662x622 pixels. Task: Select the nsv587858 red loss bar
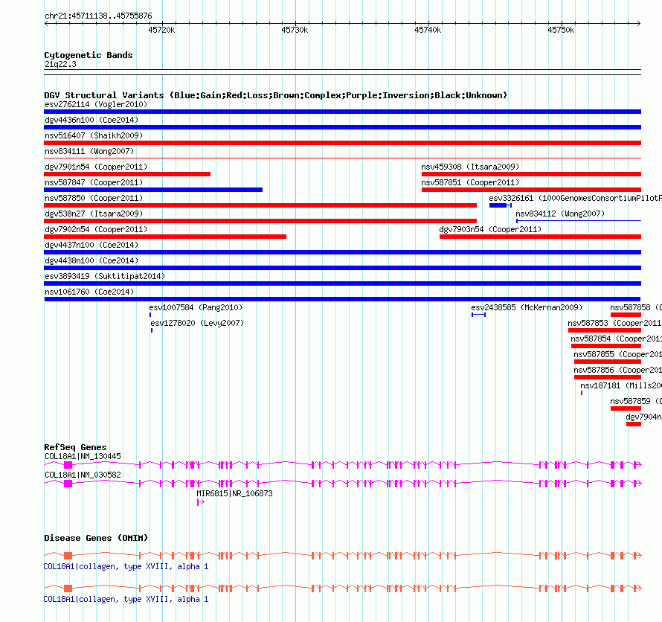tap(626, 315)
